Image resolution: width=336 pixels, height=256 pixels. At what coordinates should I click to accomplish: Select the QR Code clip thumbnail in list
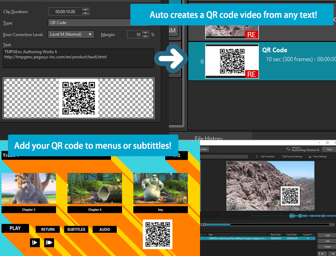232,61
